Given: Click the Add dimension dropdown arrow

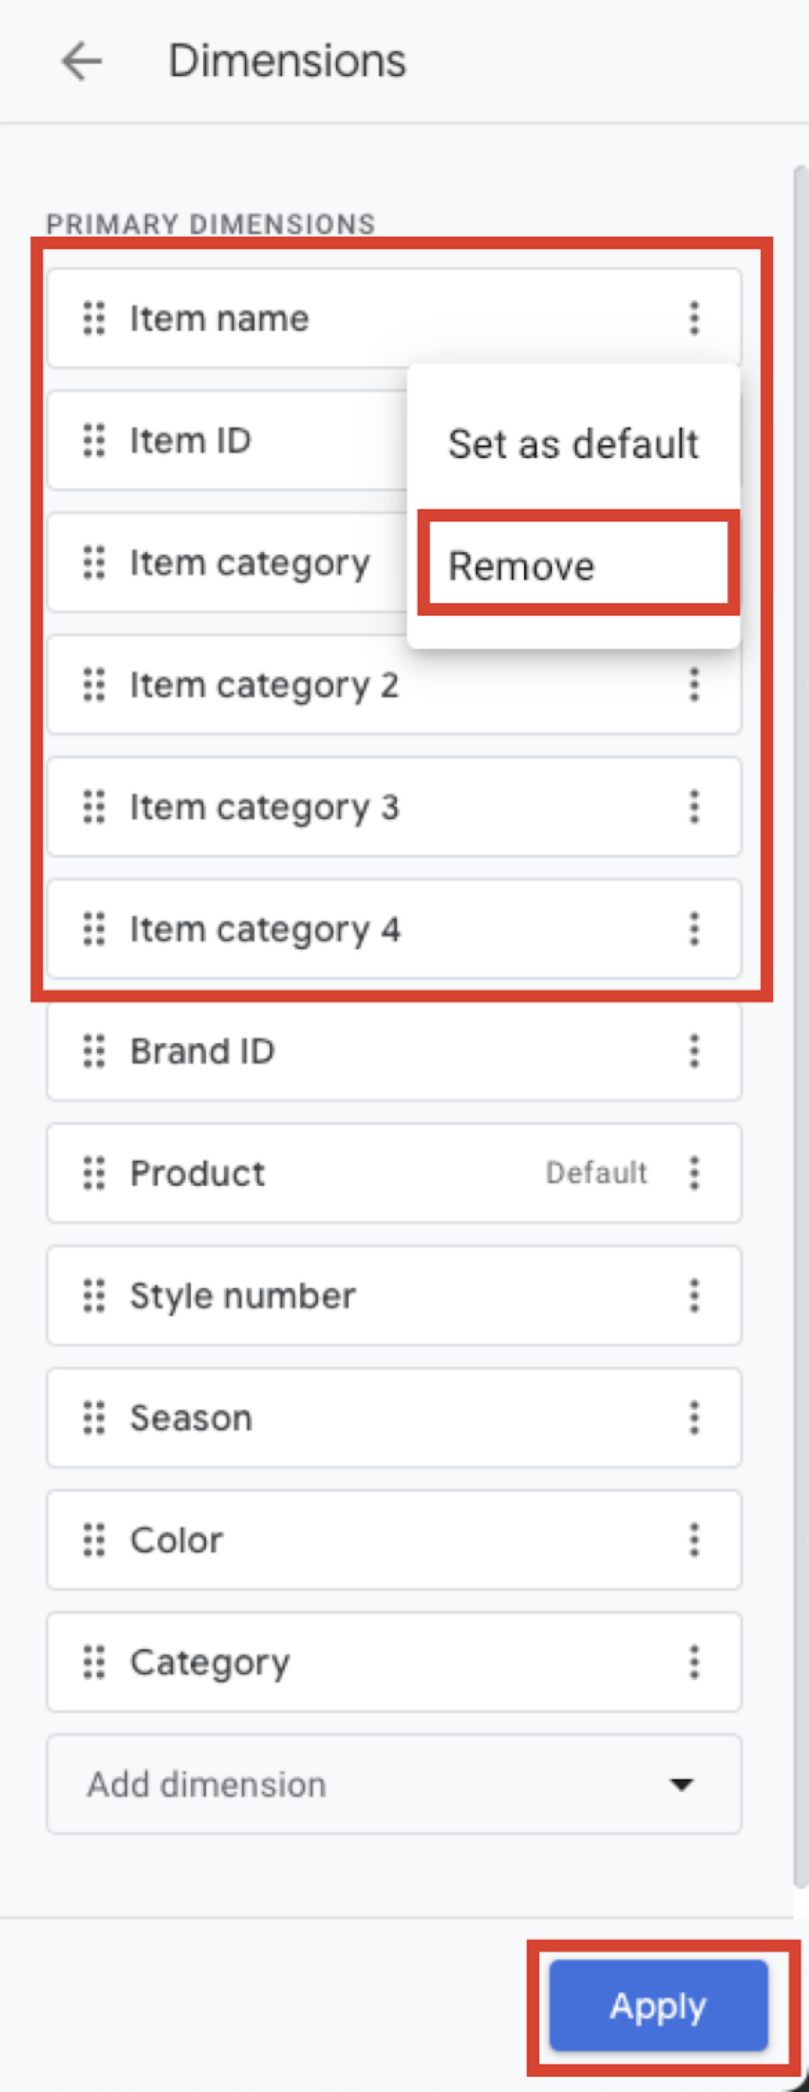Looking at the screenshot, I should pos(681,1784).
